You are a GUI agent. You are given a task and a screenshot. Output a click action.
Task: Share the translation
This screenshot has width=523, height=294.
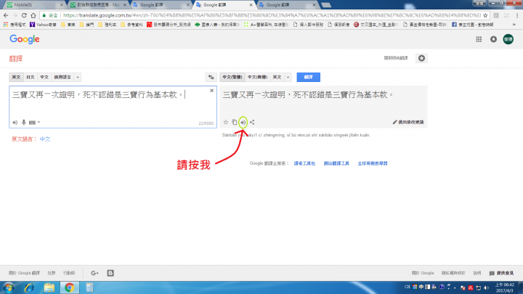(x=252, y=123)
